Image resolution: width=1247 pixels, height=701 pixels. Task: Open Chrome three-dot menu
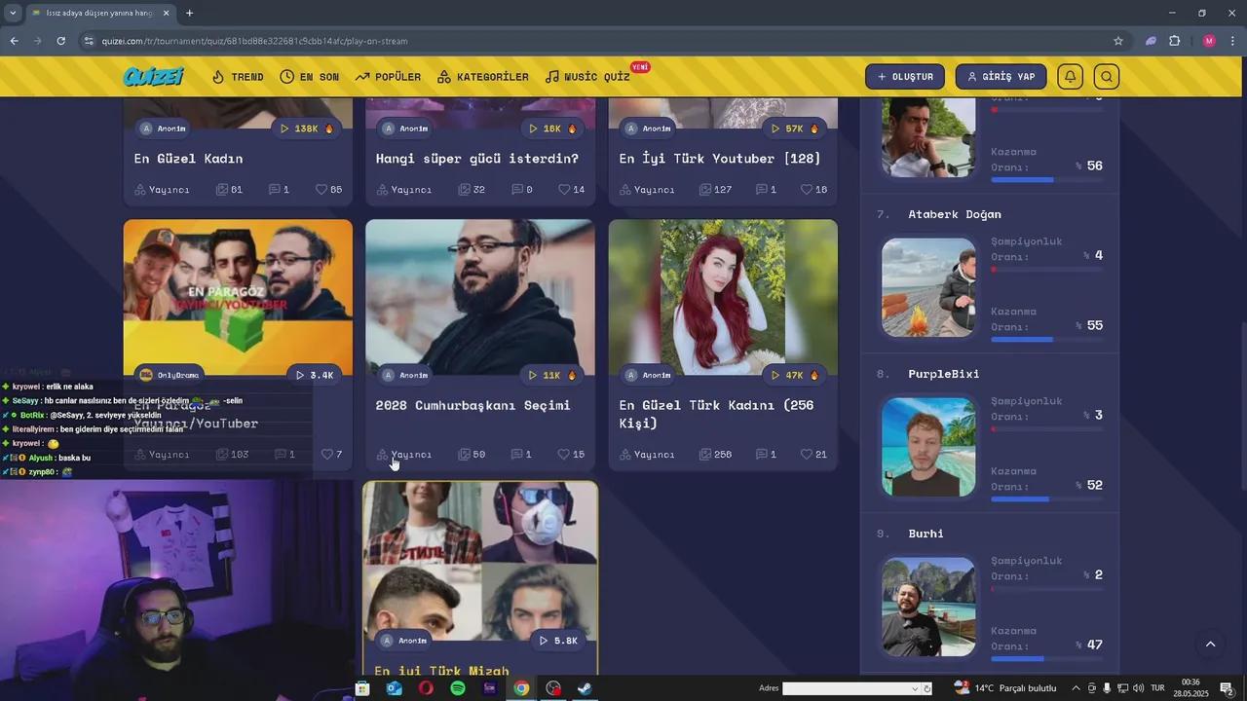tap(1233, 41)
